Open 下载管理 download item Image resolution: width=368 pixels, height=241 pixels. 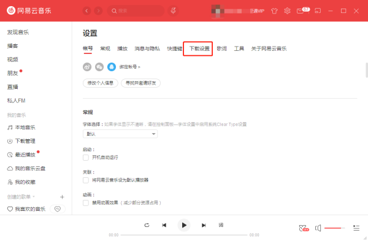point(21,141)
